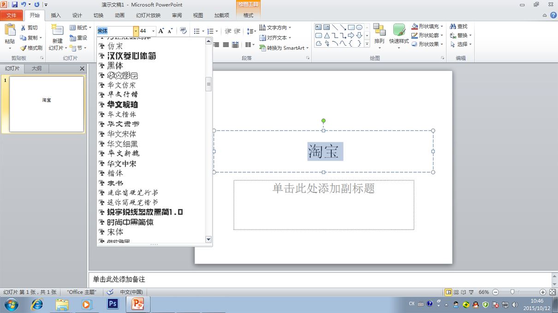The height and width of the screenshot is (313, 558).
Task: Click the spell check icon in status bar
Action: point(110,292)
